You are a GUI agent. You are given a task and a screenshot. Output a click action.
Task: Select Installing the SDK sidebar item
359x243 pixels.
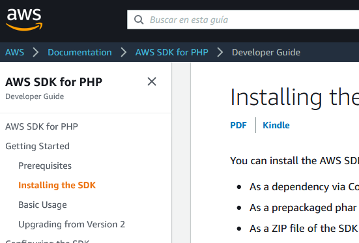[57, 185]
